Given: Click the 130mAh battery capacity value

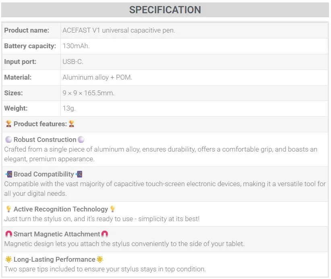Looking at the screenshot, I should click(76, 46).
